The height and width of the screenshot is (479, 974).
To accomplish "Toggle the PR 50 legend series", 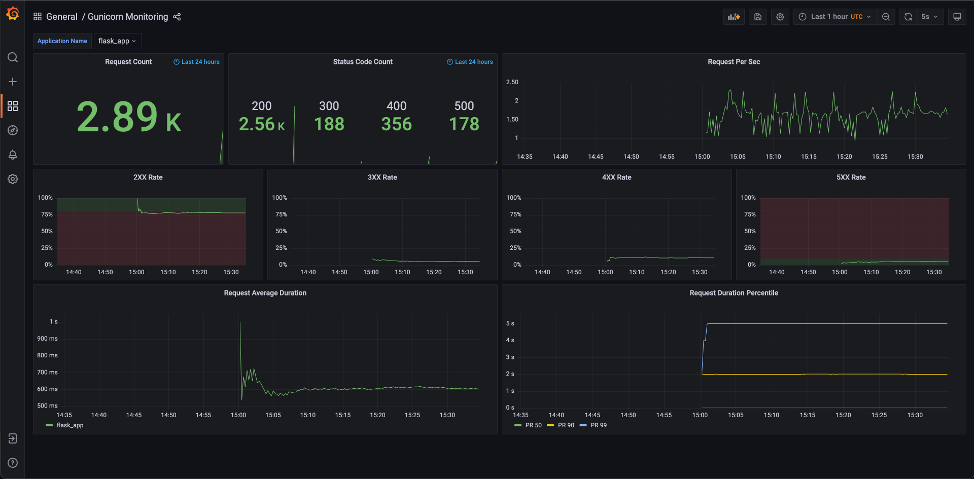I will (x=528, y=425).
